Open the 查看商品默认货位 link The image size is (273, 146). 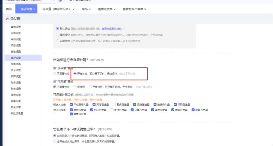[x=113, y=29]
